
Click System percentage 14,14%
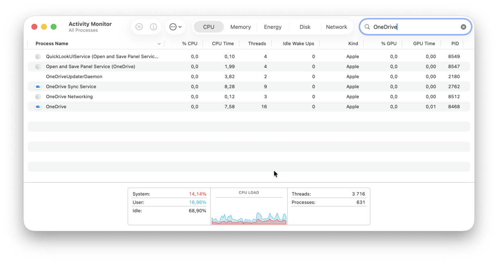pos(197,194)
